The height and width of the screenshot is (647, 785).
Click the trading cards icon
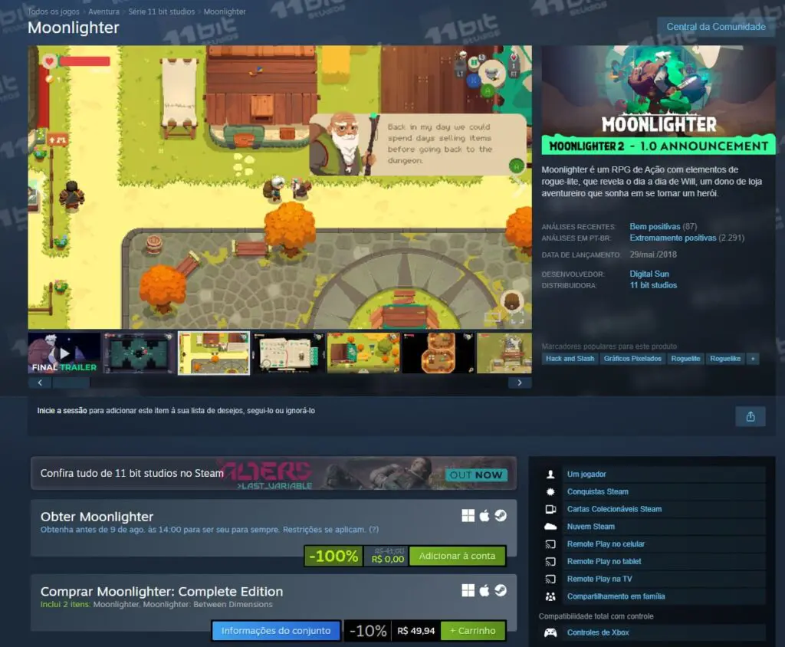pos(550,509)
